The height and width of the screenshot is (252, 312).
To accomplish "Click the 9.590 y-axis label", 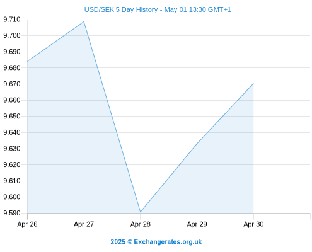I will point(12,213).
